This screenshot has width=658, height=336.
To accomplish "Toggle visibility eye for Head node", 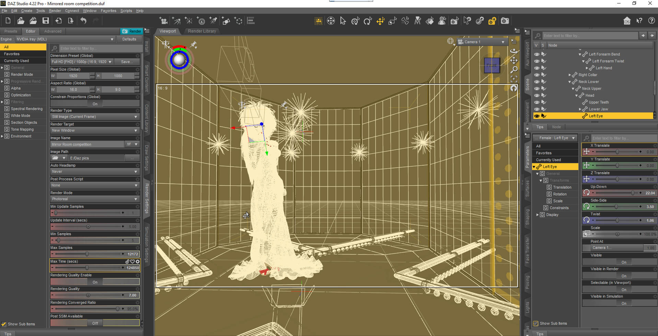I will [537, 95].
